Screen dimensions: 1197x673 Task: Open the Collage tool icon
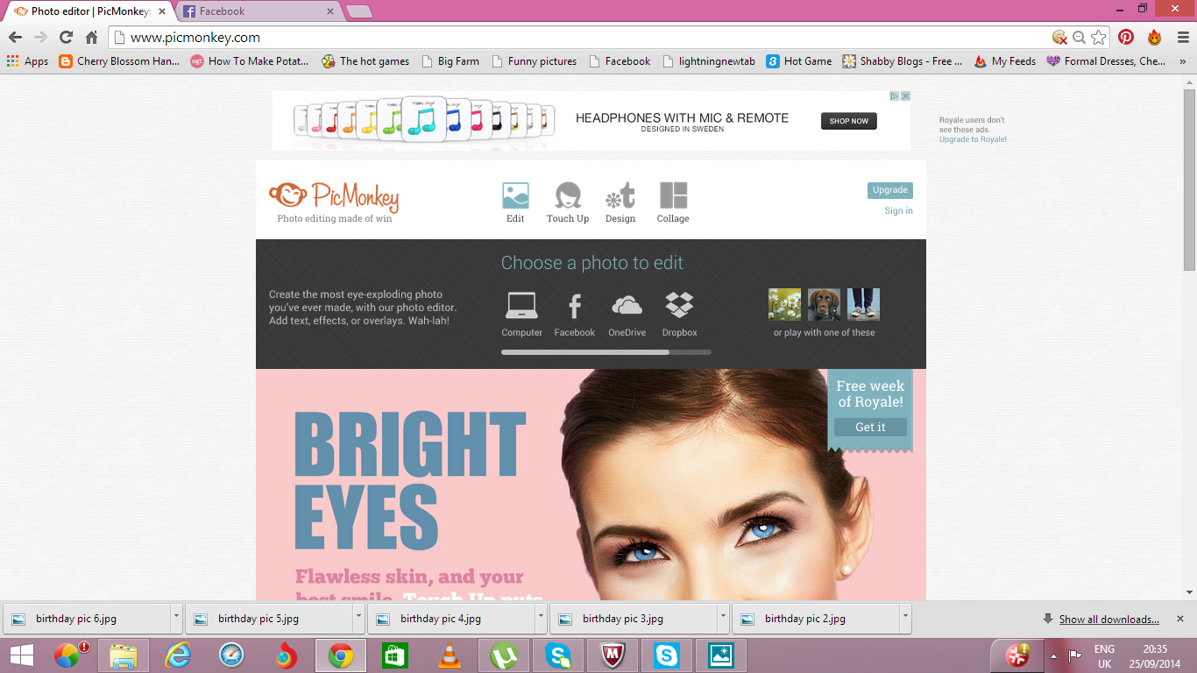pos(673,196)
